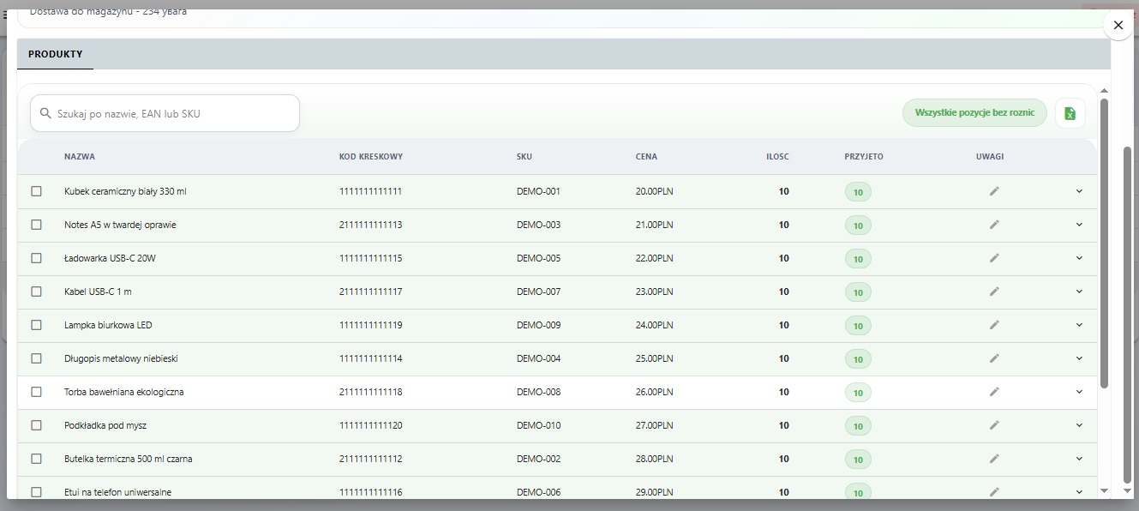The width and height of the screenshot is (1139, 511).
Task: Click the search magnifier icon
Action: pos(45,113)
